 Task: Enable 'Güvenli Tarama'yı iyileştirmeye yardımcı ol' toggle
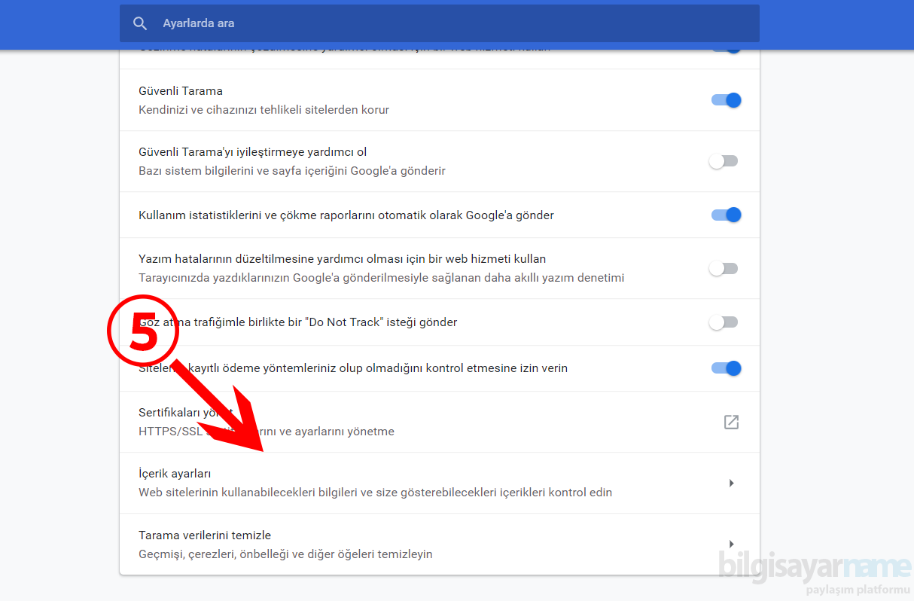724,161
